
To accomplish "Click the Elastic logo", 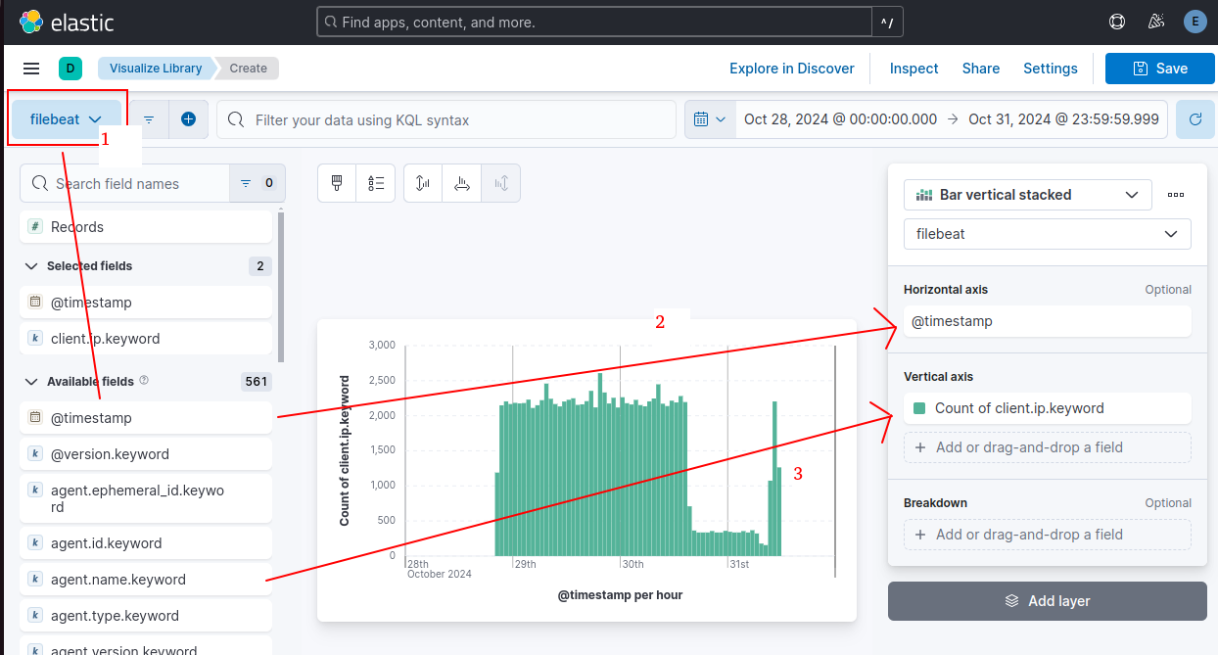I will (x=66, y=22).
